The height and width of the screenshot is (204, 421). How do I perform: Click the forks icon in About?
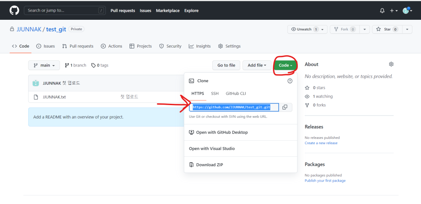pos(307,105)
